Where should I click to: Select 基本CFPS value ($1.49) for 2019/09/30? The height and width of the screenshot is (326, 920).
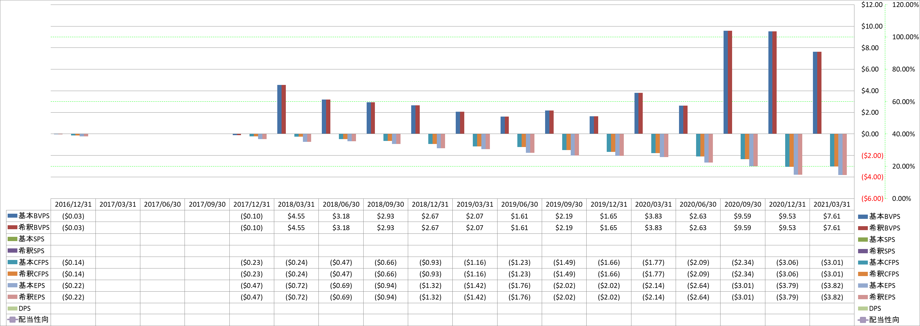point(564,262)
